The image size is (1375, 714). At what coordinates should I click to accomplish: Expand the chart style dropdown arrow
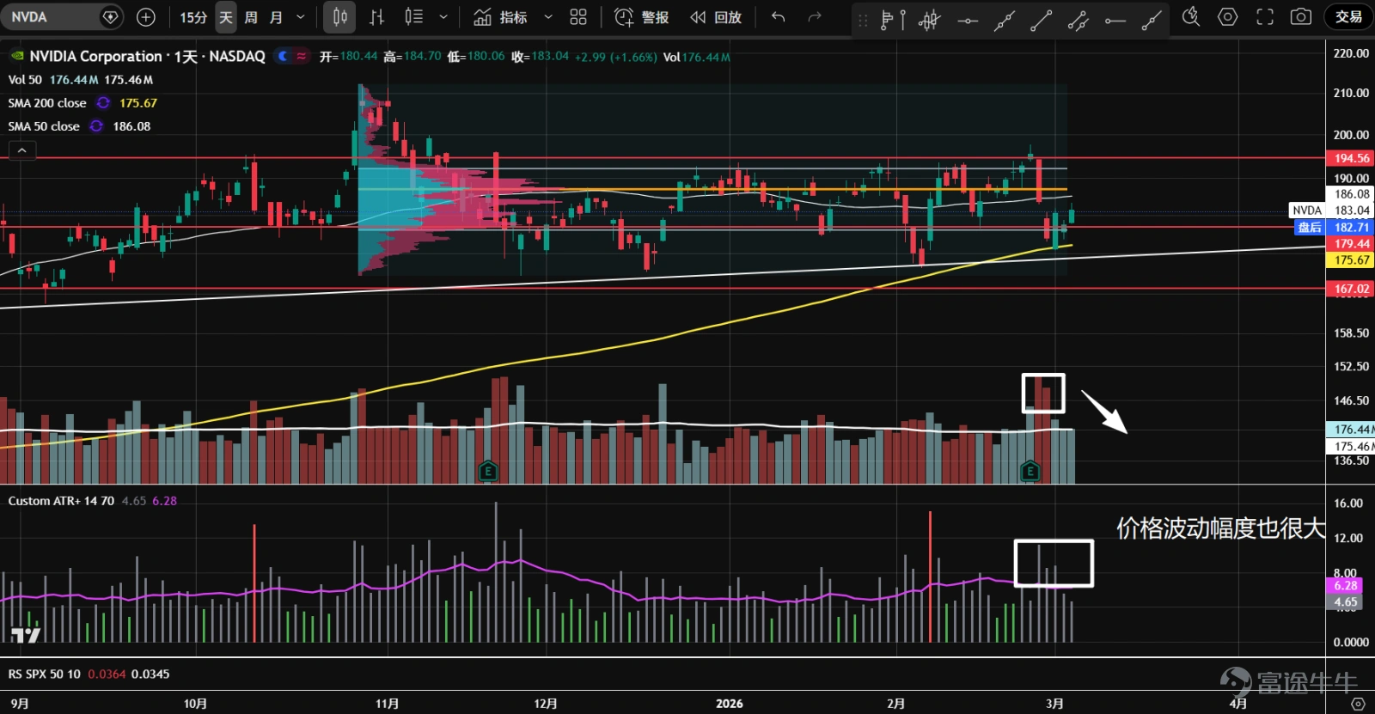[x=443, y=17]
